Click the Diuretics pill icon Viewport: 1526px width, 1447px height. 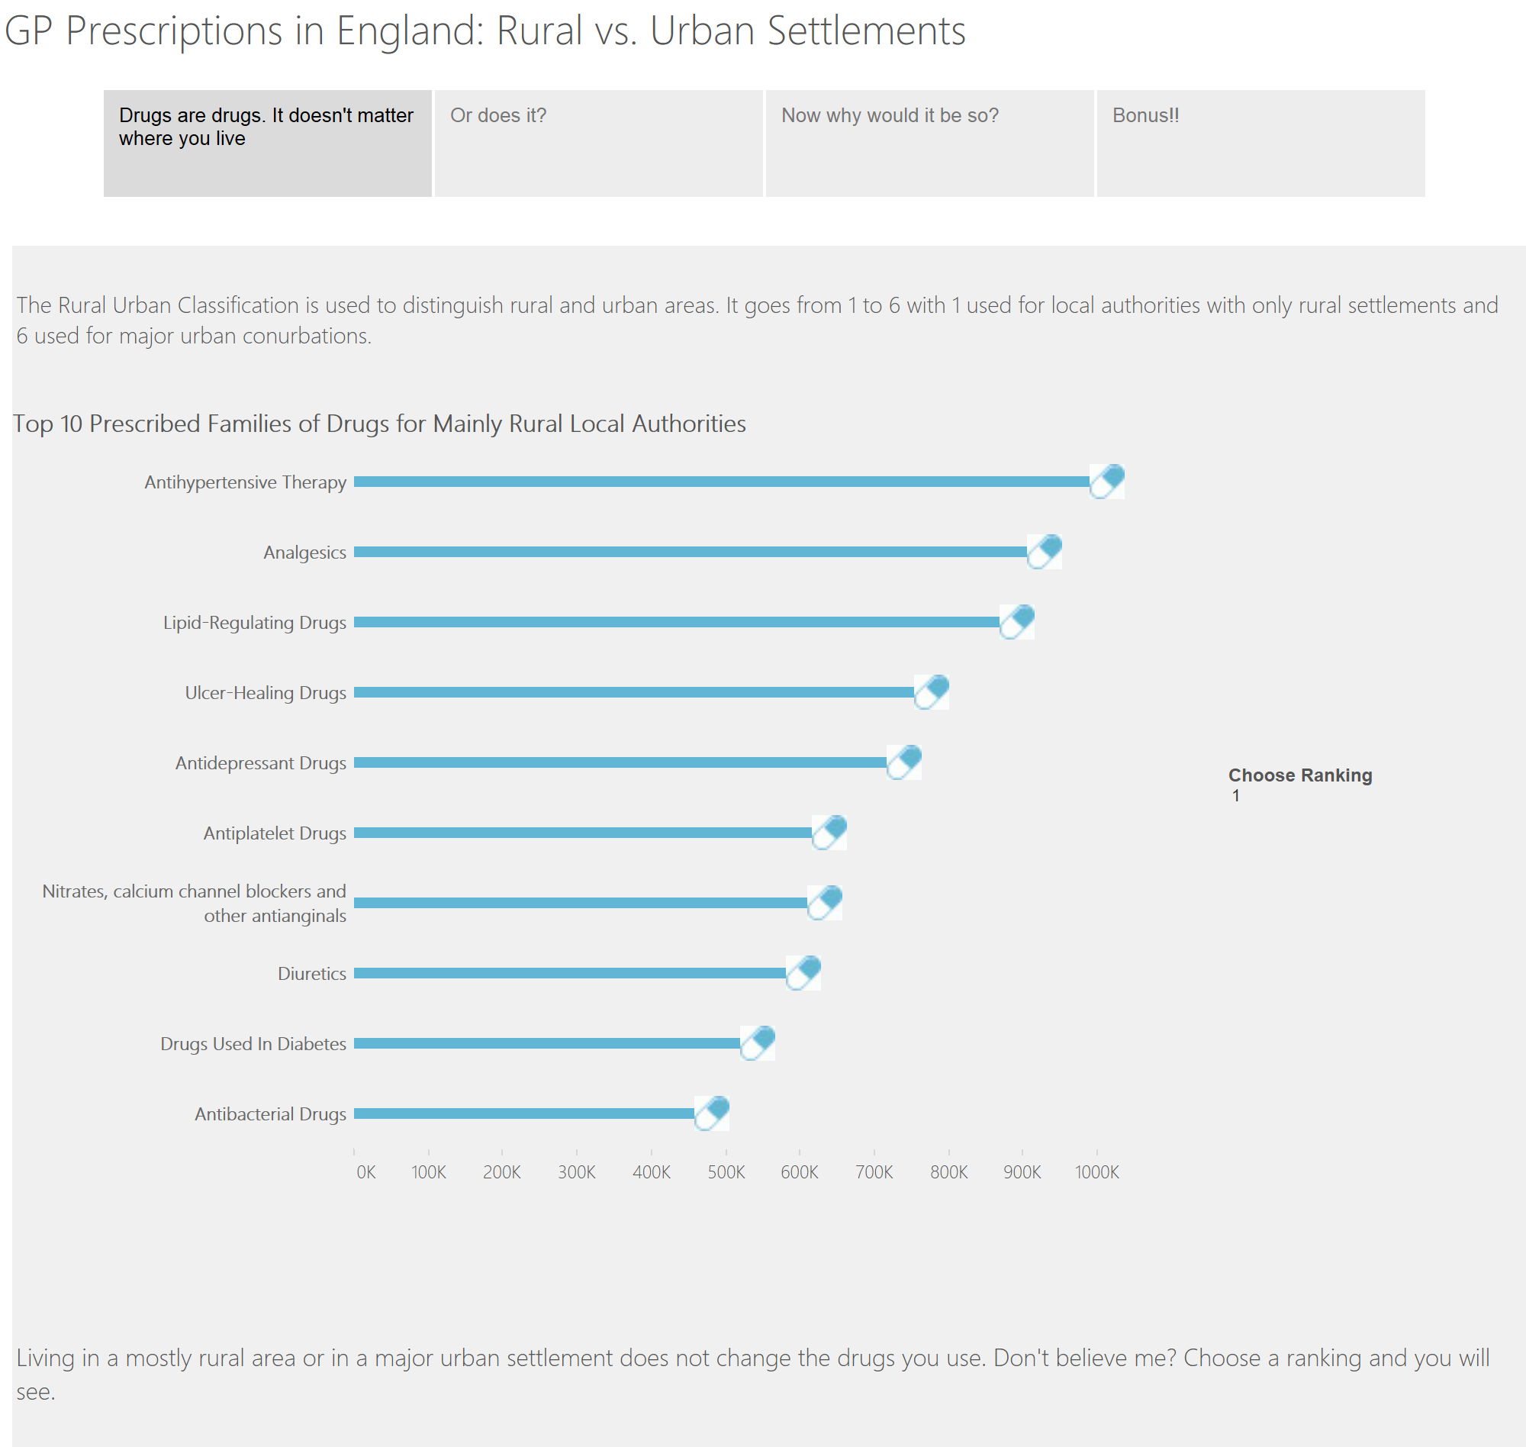pos(803,972)
